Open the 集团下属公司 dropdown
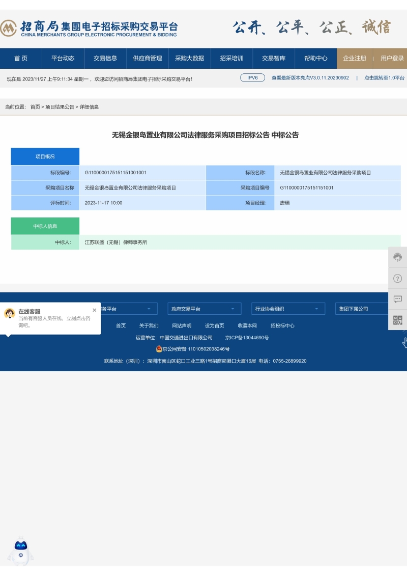The height and width of the screenshot is (576, 407). click(370, 309)
